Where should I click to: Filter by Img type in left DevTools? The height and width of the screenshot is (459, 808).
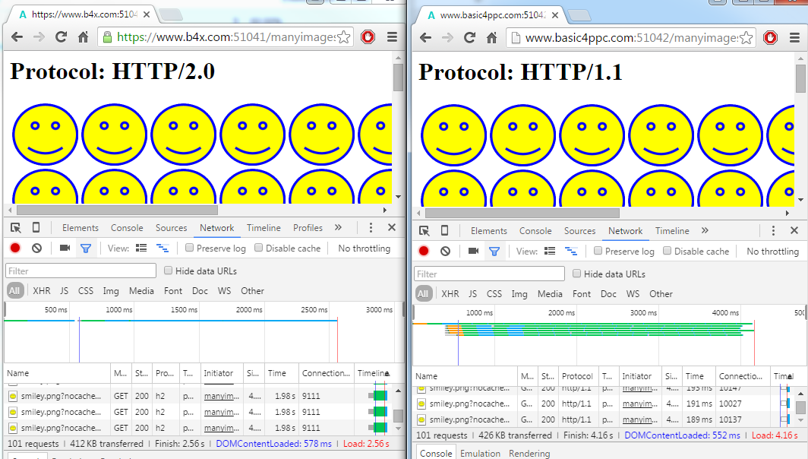[111, 291]
